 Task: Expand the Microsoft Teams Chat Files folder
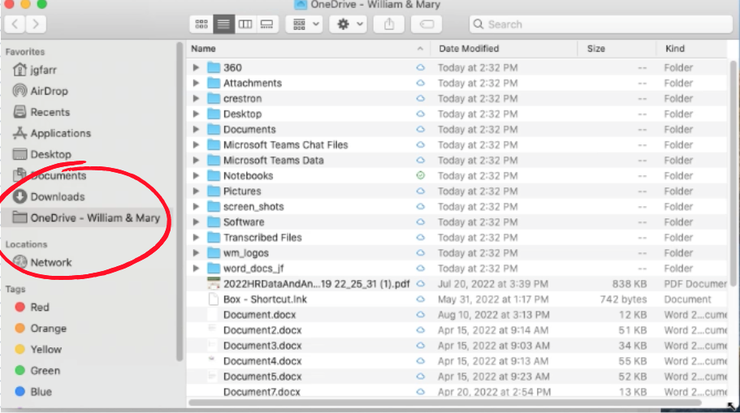[x=196, y=144]
